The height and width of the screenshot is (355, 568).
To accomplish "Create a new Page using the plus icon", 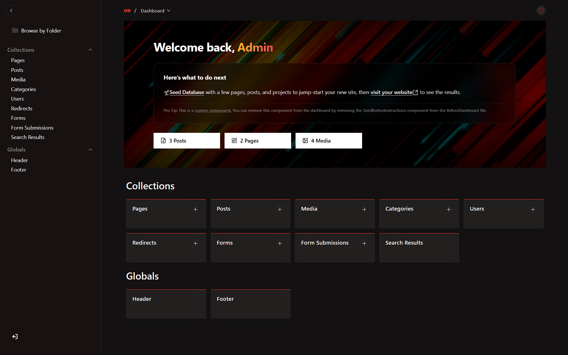I will pyautogui.click(x=196, y=209).
